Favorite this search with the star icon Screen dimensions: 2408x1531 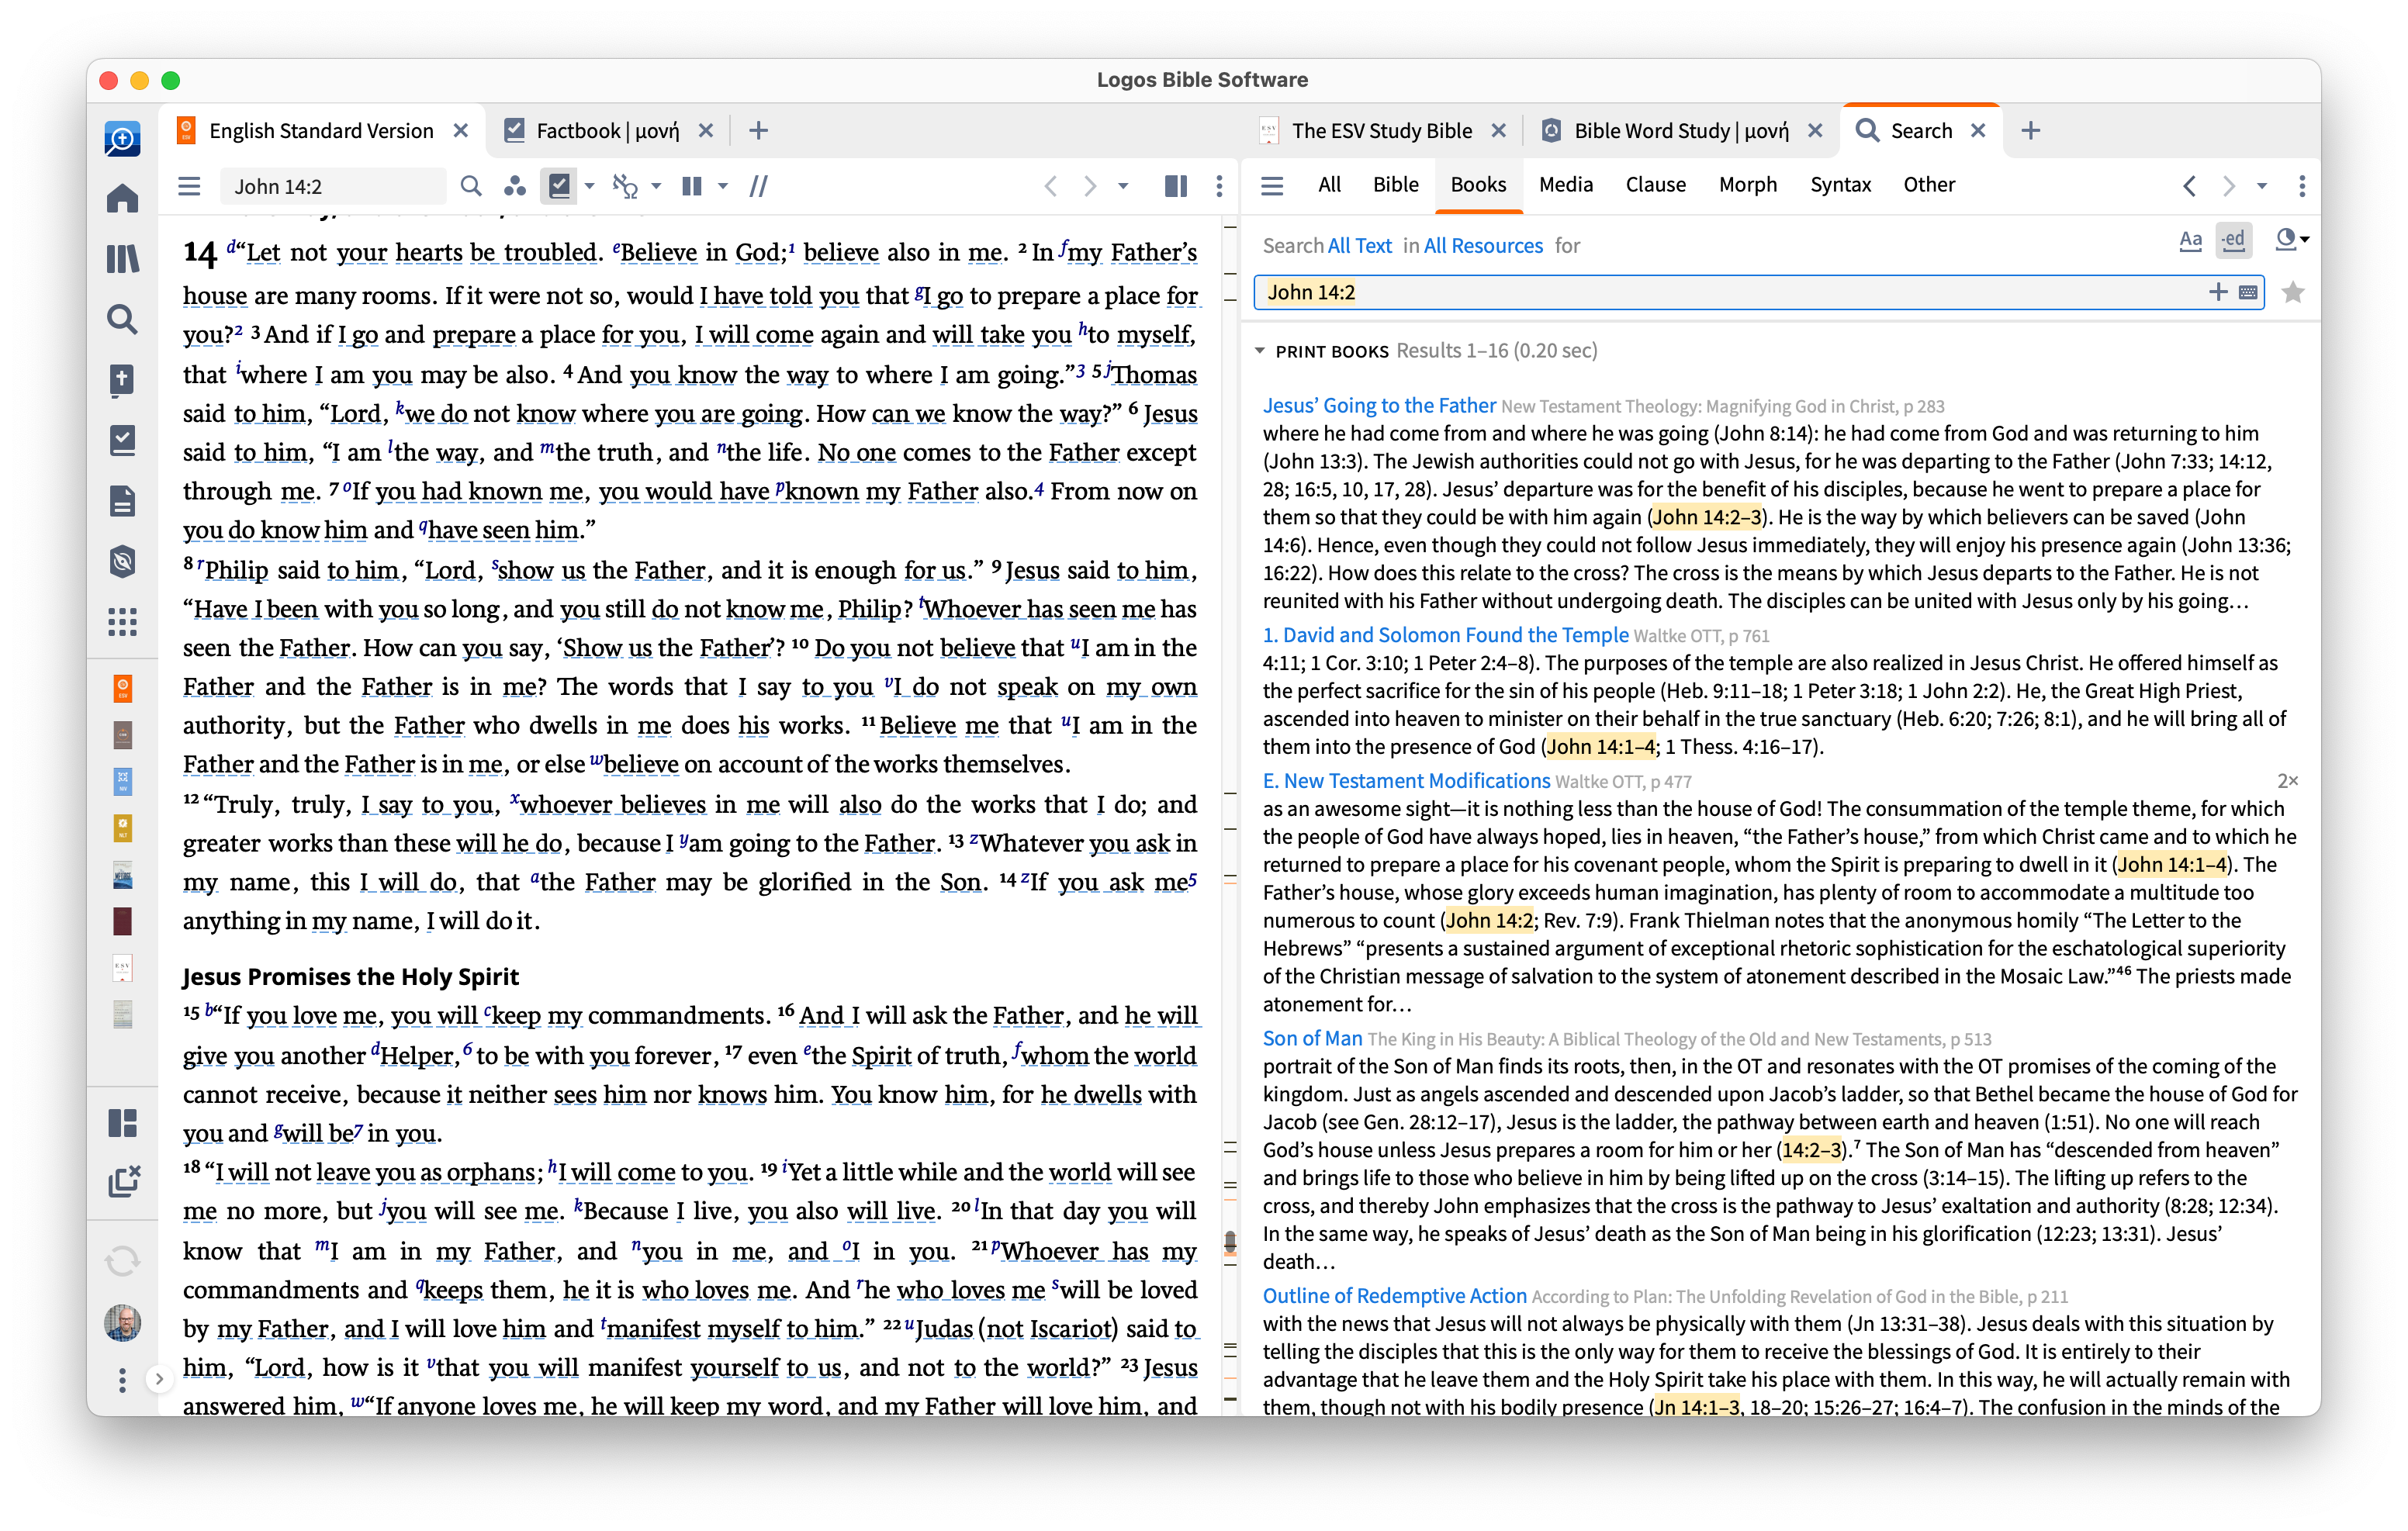2293,292
